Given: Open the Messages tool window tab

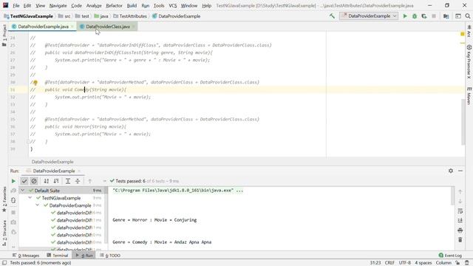Looking at the screenshot, I should point(26,256).
